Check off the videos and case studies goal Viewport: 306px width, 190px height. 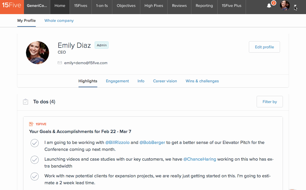pos(35,160)
